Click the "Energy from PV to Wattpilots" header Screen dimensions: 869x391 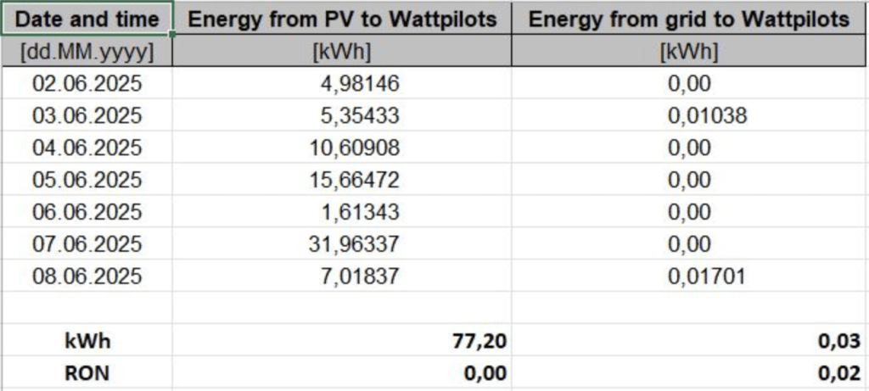pos(342,20)
